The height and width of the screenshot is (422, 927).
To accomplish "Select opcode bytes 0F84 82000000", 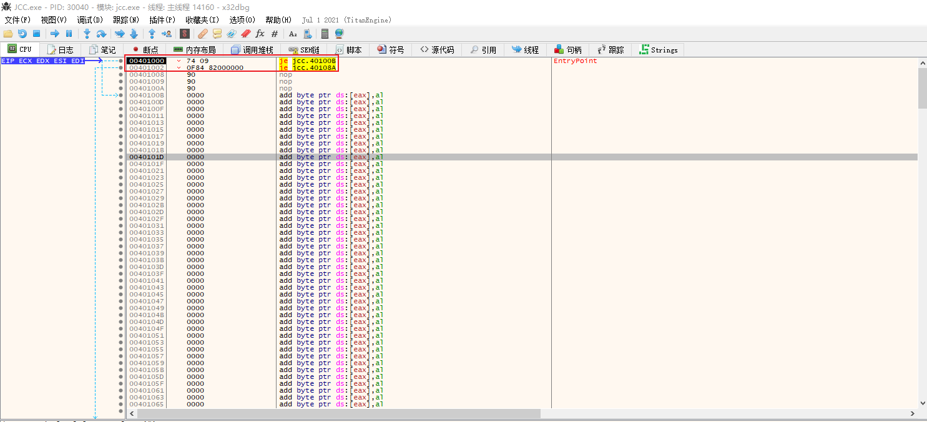I will click(215, 67).
